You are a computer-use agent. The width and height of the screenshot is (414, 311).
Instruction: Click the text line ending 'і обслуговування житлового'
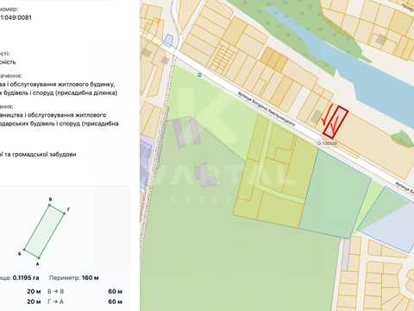click(x=53, y=115)
